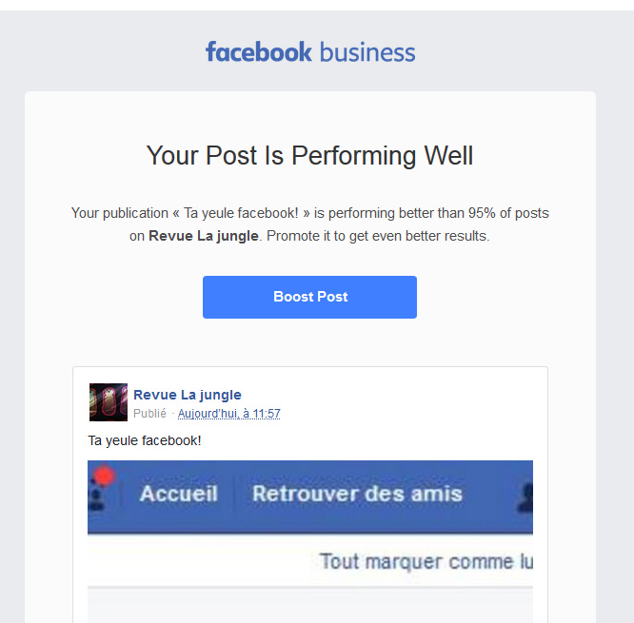Click the Publié status label
This screenshot has height=623, width=634.
(149, 414)
